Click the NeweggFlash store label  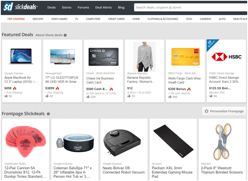(54, 73)
